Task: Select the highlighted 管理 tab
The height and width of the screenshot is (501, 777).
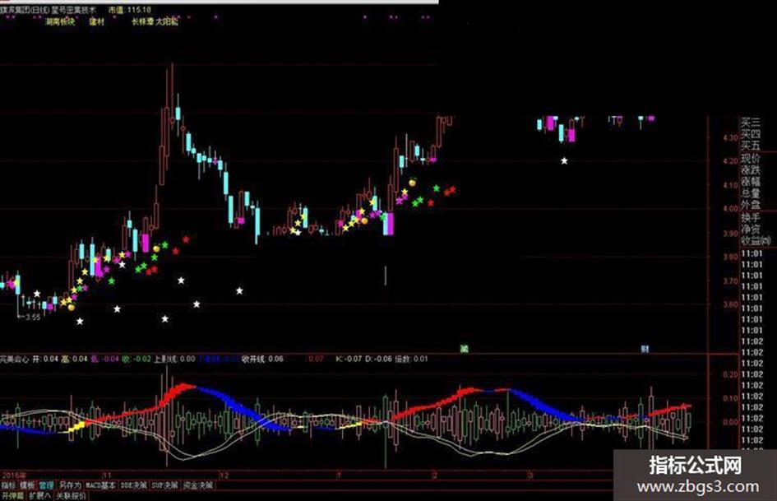Action: coord(47,485)
